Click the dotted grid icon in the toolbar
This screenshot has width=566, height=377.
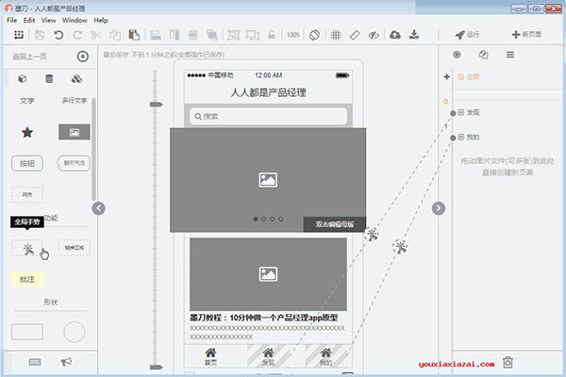point(19,35)
